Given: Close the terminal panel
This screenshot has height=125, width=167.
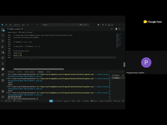Looking at the screenshot, I should pyautogui.click(x=122, y=72).
